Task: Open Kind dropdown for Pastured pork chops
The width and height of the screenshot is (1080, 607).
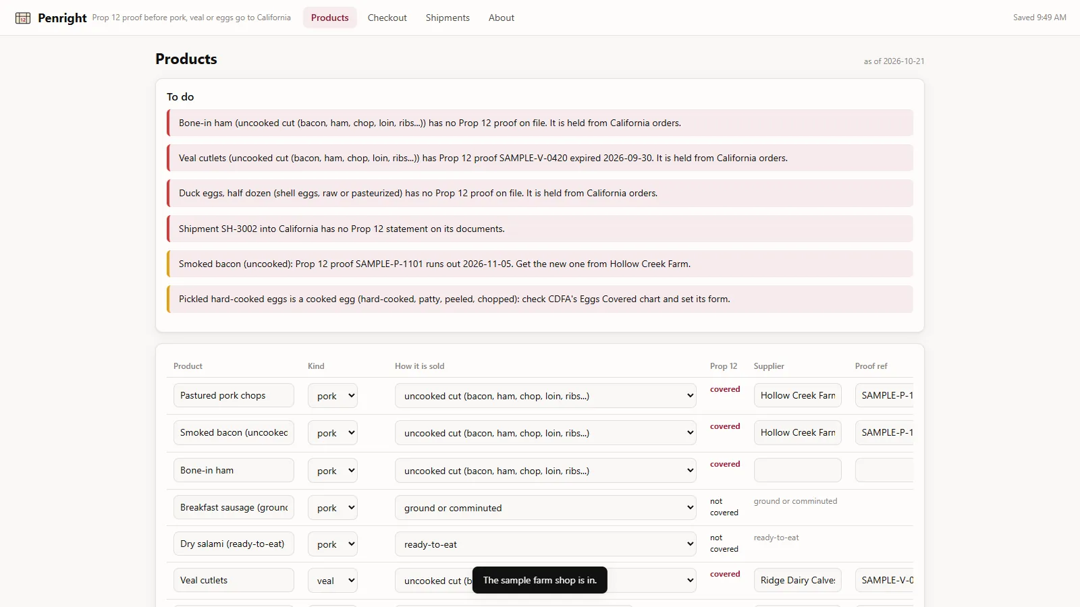Action: pos(333,396)
